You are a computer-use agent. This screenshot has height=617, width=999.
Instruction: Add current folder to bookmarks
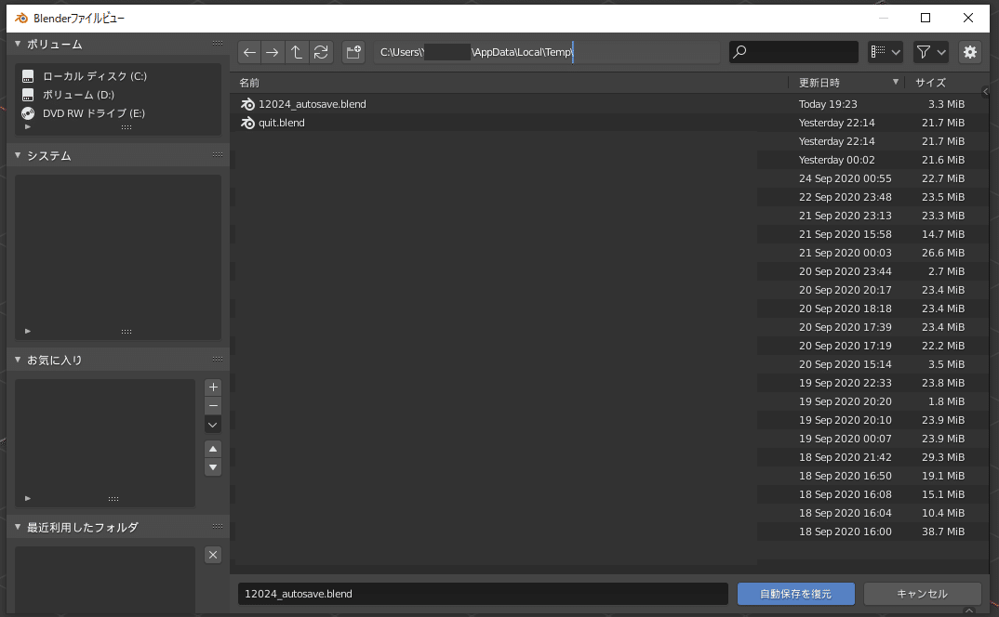[x=213, y=387]
